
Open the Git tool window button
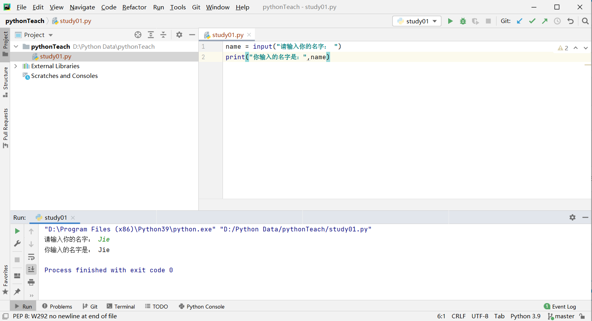[x=90, y=307]
